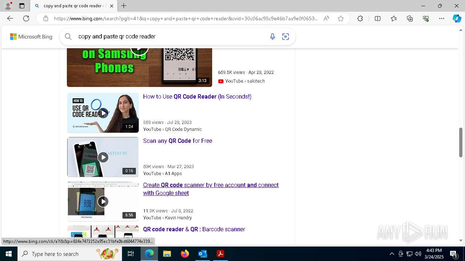Click '11.3K views · Jul 8, 2022' text

point(168,211)
